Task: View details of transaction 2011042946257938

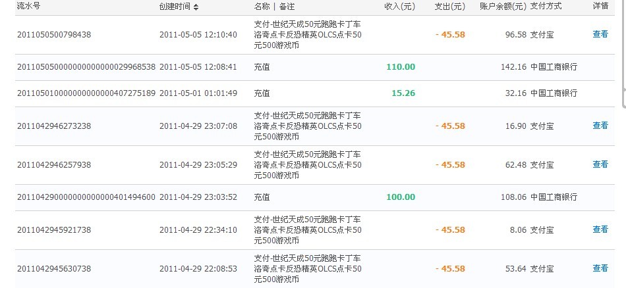Action: coord(600,164)
